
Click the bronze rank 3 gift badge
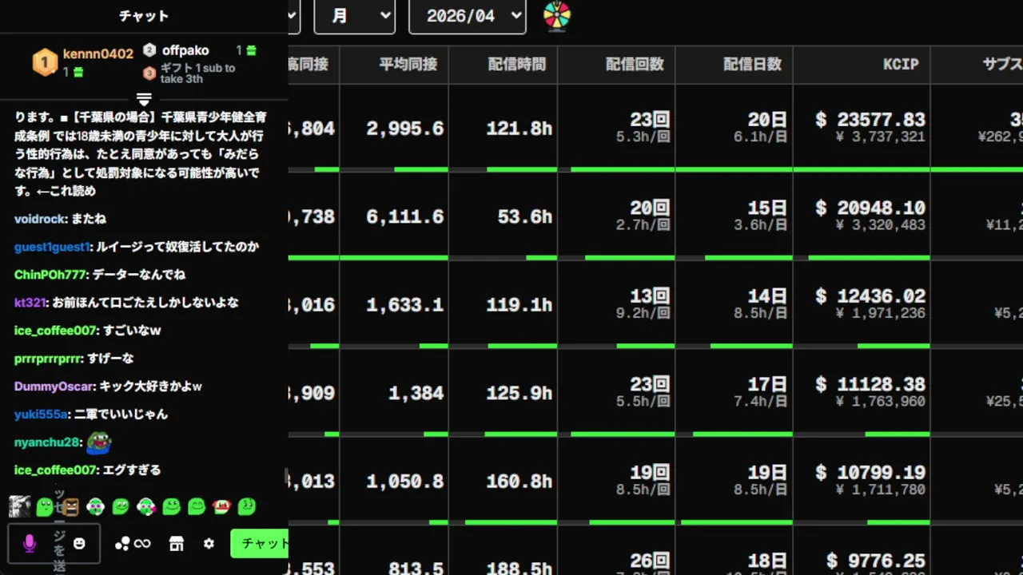(149, 73)
